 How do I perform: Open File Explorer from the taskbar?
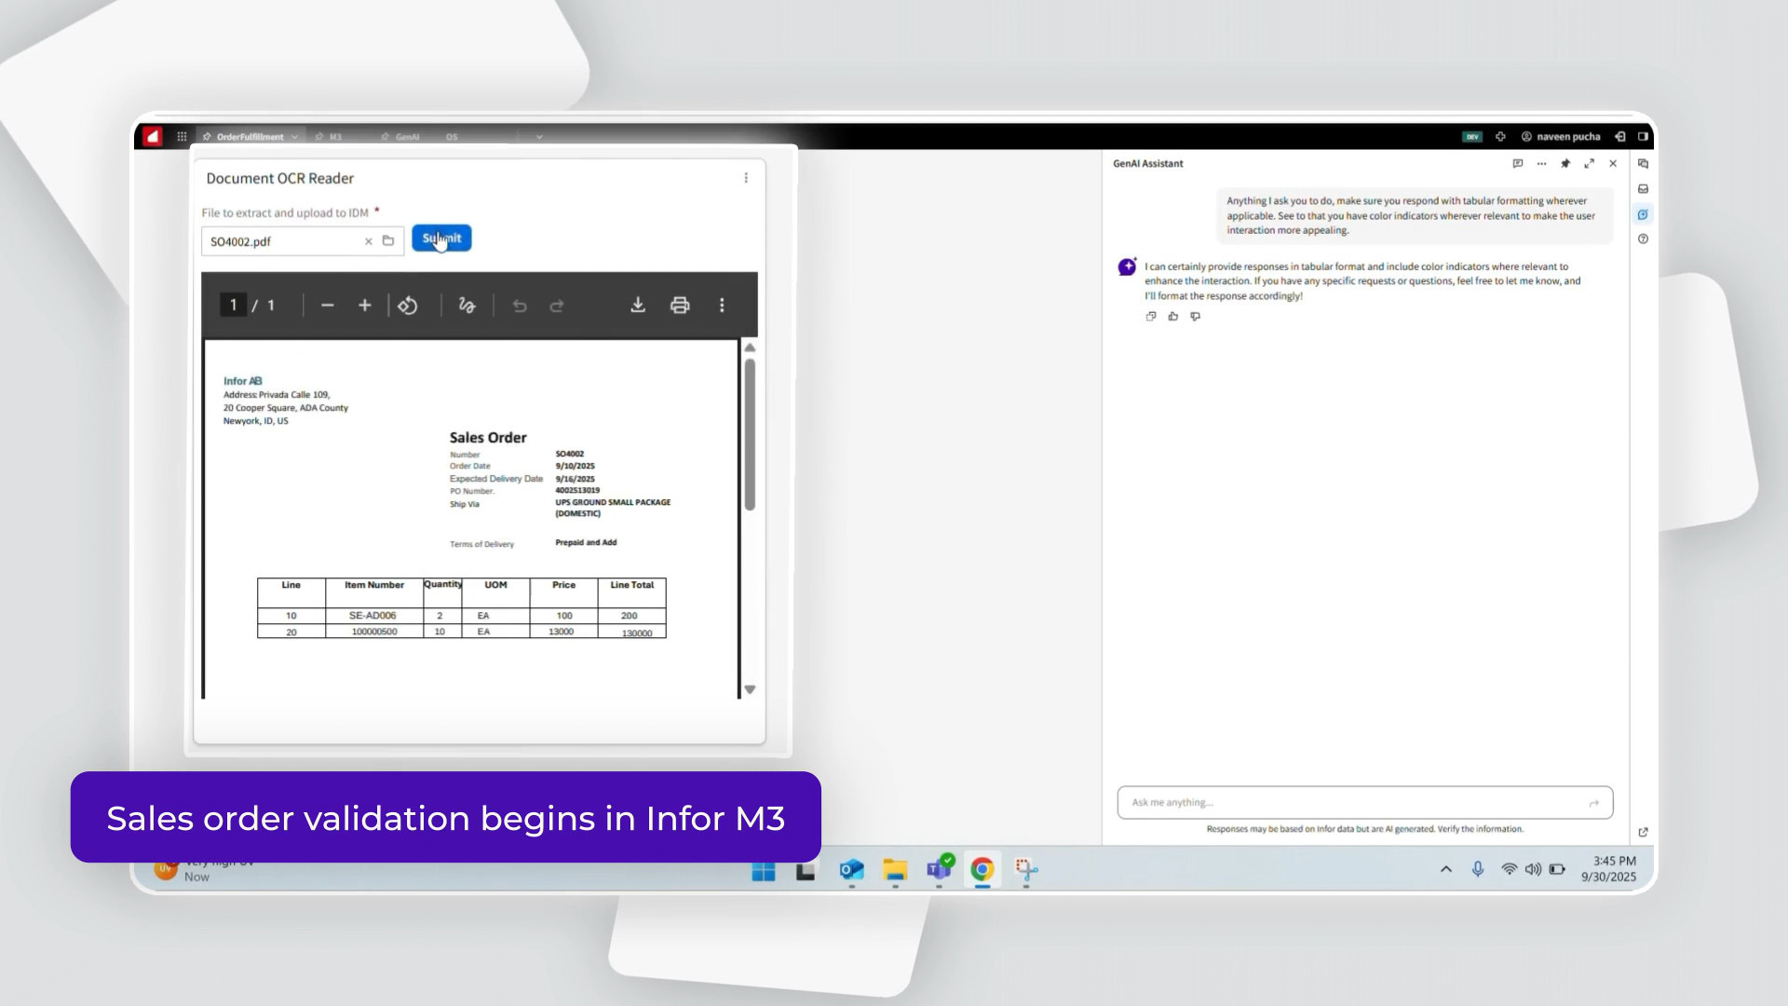[895, 871]
